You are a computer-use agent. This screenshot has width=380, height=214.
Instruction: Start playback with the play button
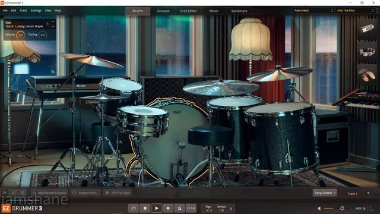pyautogui.click(x=157, y=208)
